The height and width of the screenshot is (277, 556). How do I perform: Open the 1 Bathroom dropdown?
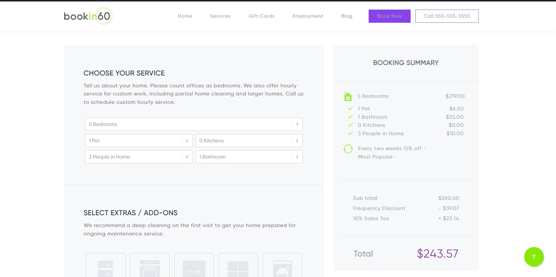[x=249, y=157]
